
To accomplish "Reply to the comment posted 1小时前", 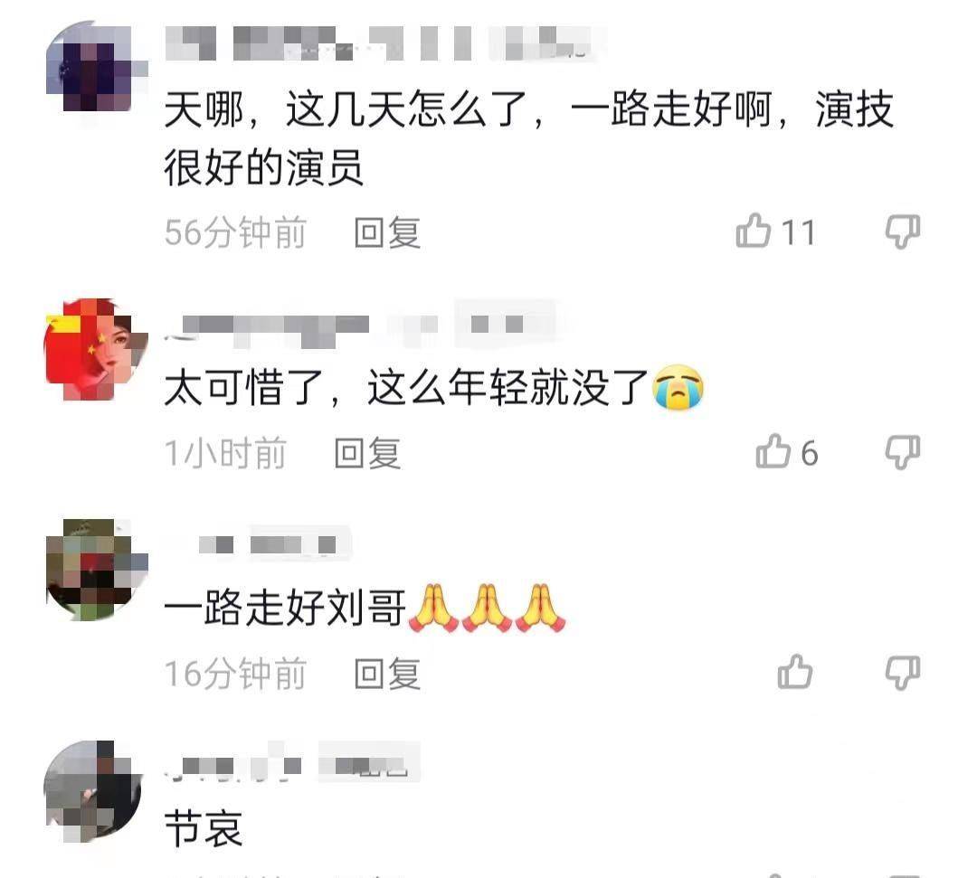I will point(367,453).
